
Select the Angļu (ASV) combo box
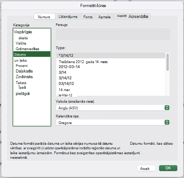113,108
